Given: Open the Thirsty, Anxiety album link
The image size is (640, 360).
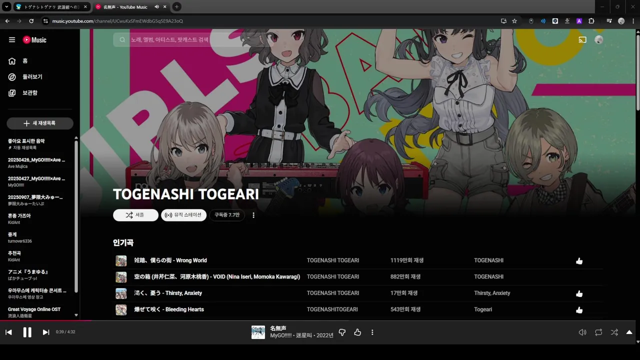Looking at the screenshot, I should [492, 293].
